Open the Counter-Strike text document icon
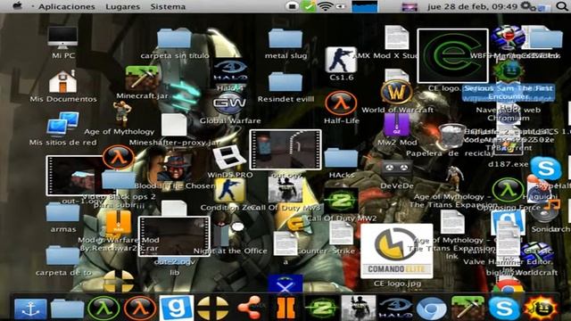571x321 pixels. (341, 234)
